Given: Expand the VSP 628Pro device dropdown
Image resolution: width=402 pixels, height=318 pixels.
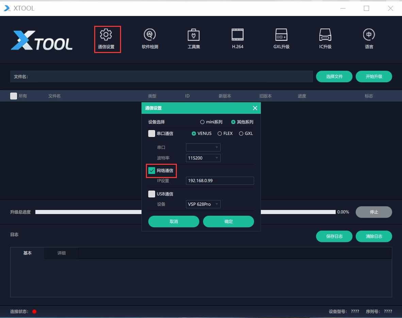Looking at the screenshot, I should [203, 204].
